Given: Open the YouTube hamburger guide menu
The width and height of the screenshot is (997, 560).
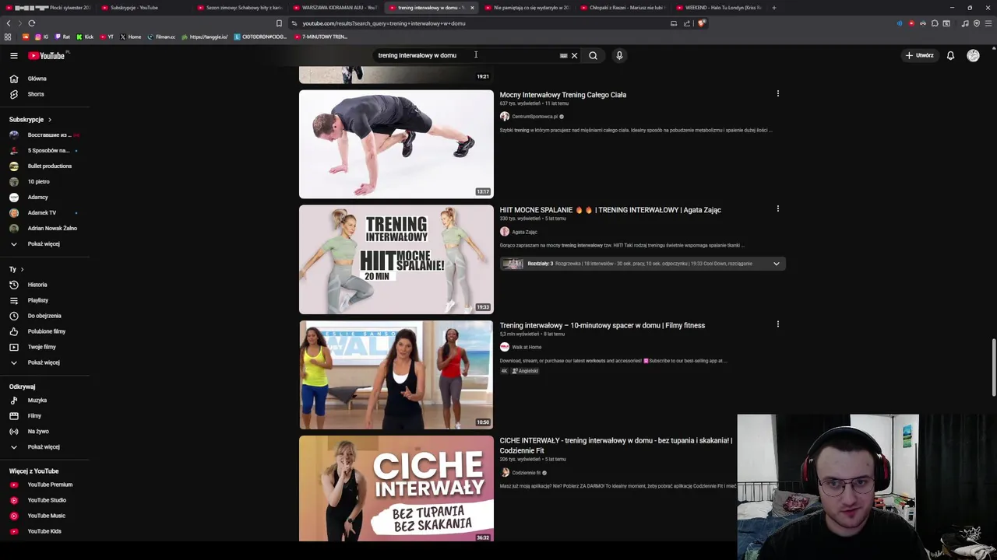Looking at the screenshot, I should coord(13,55).
